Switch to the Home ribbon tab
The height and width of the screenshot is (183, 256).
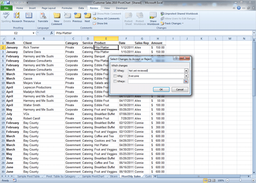point(20,8)
